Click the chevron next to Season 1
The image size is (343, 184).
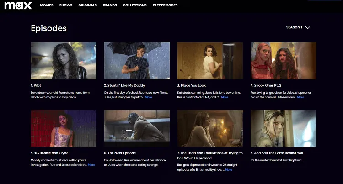(308, 27)
